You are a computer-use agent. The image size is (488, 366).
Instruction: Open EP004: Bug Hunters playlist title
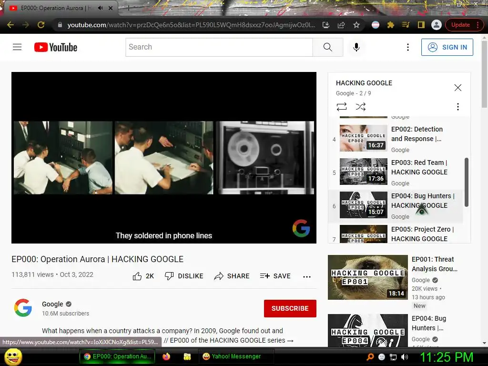(423, 201)
